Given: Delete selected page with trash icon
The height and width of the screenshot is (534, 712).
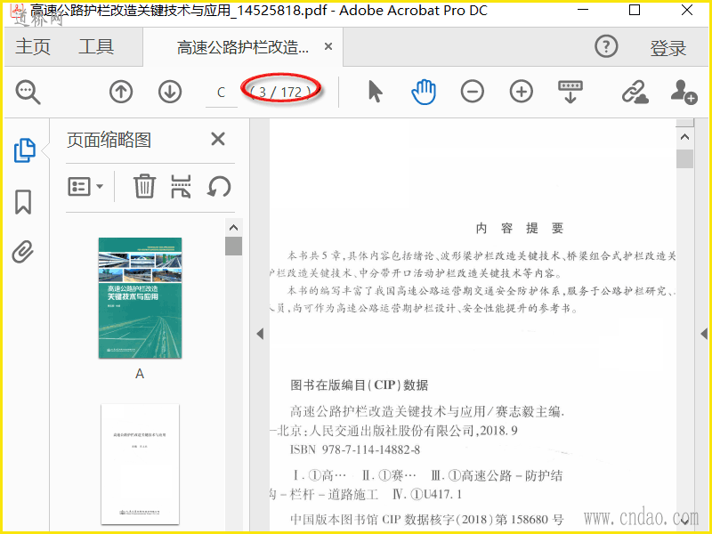Looking at the screenshot, I should [144, 186].
